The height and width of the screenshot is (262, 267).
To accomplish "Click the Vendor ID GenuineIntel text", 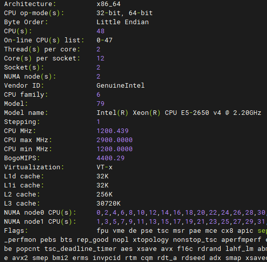I will coord(121,86).
